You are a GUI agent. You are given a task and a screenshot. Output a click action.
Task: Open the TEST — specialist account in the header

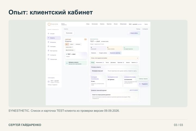(135, 24)
